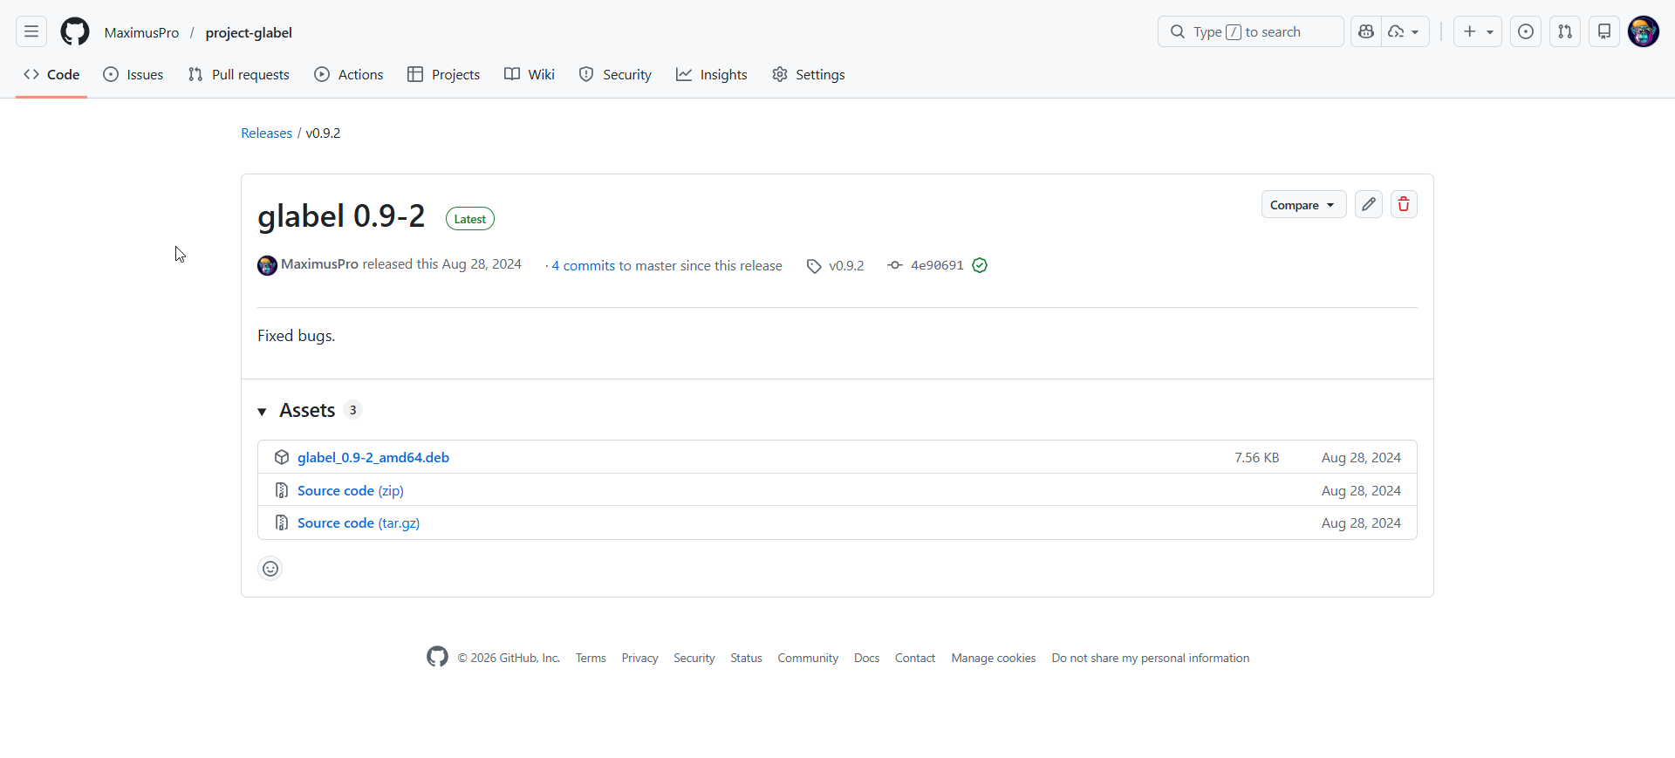Open footer Docs link

866,658
